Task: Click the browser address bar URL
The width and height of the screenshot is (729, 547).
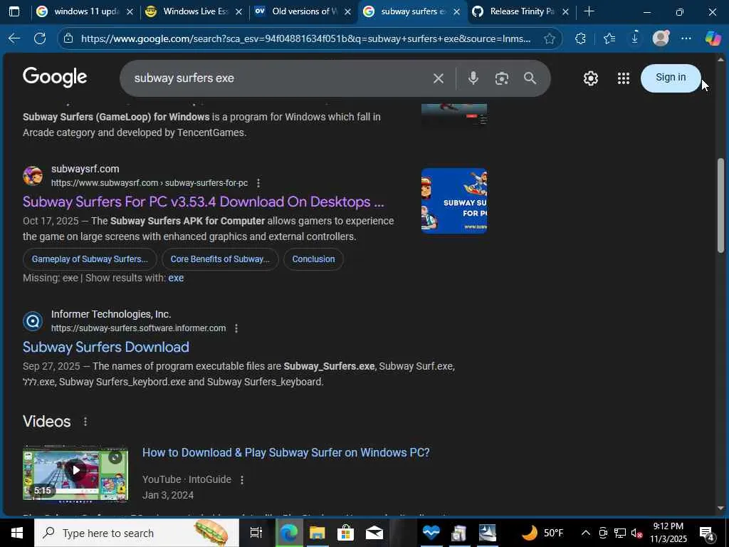Action: click(x=305, y=38)
